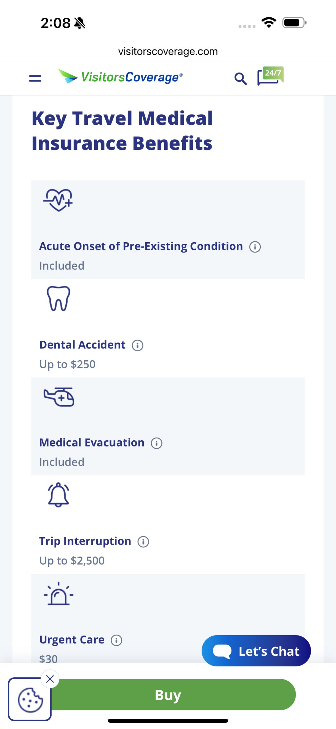This screenshot has width=336, height=729.
Task: Tap the Key Travel Medical Insurance Benefits heading
Action: click(x=122, y=131)
